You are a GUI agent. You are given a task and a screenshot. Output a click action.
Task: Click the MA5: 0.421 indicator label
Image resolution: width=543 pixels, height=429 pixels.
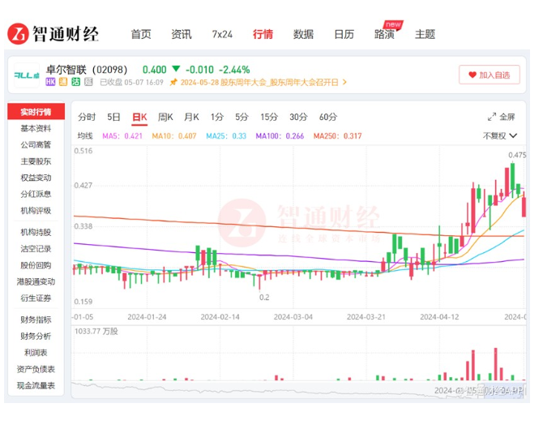point(122,136)
